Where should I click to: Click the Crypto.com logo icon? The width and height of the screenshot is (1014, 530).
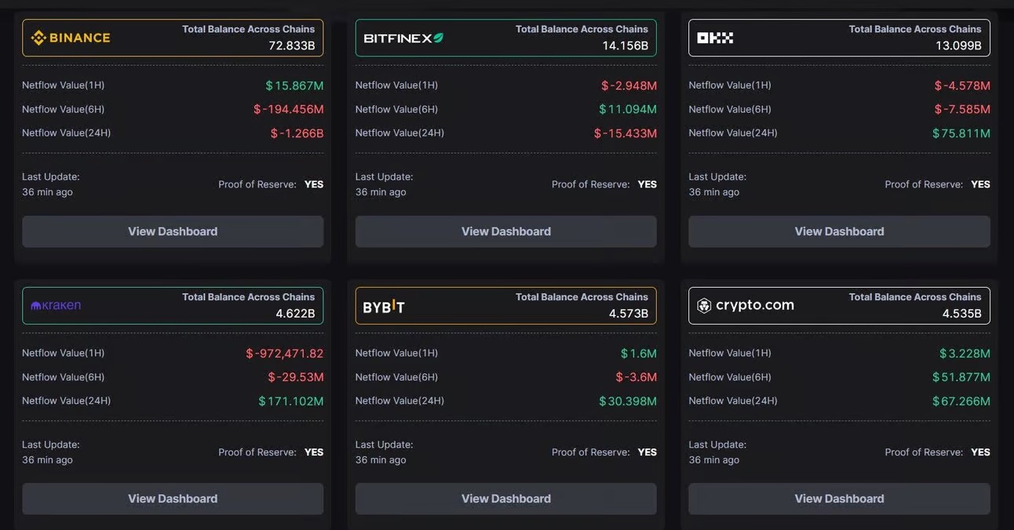click(x=704, y=306)
